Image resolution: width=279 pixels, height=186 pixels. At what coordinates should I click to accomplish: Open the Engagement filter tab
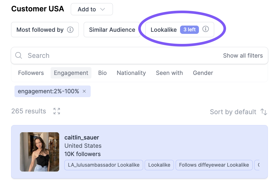click(71, 73)
